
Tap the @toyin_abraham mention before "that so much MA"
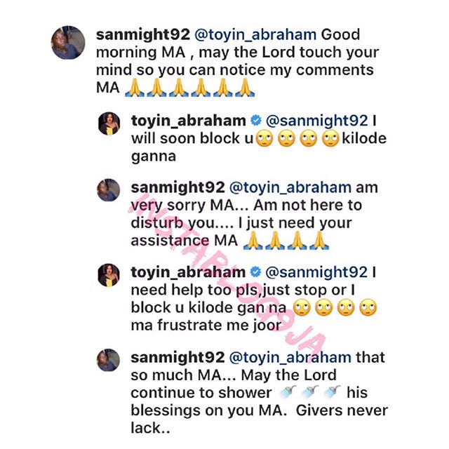click(281, 357)
